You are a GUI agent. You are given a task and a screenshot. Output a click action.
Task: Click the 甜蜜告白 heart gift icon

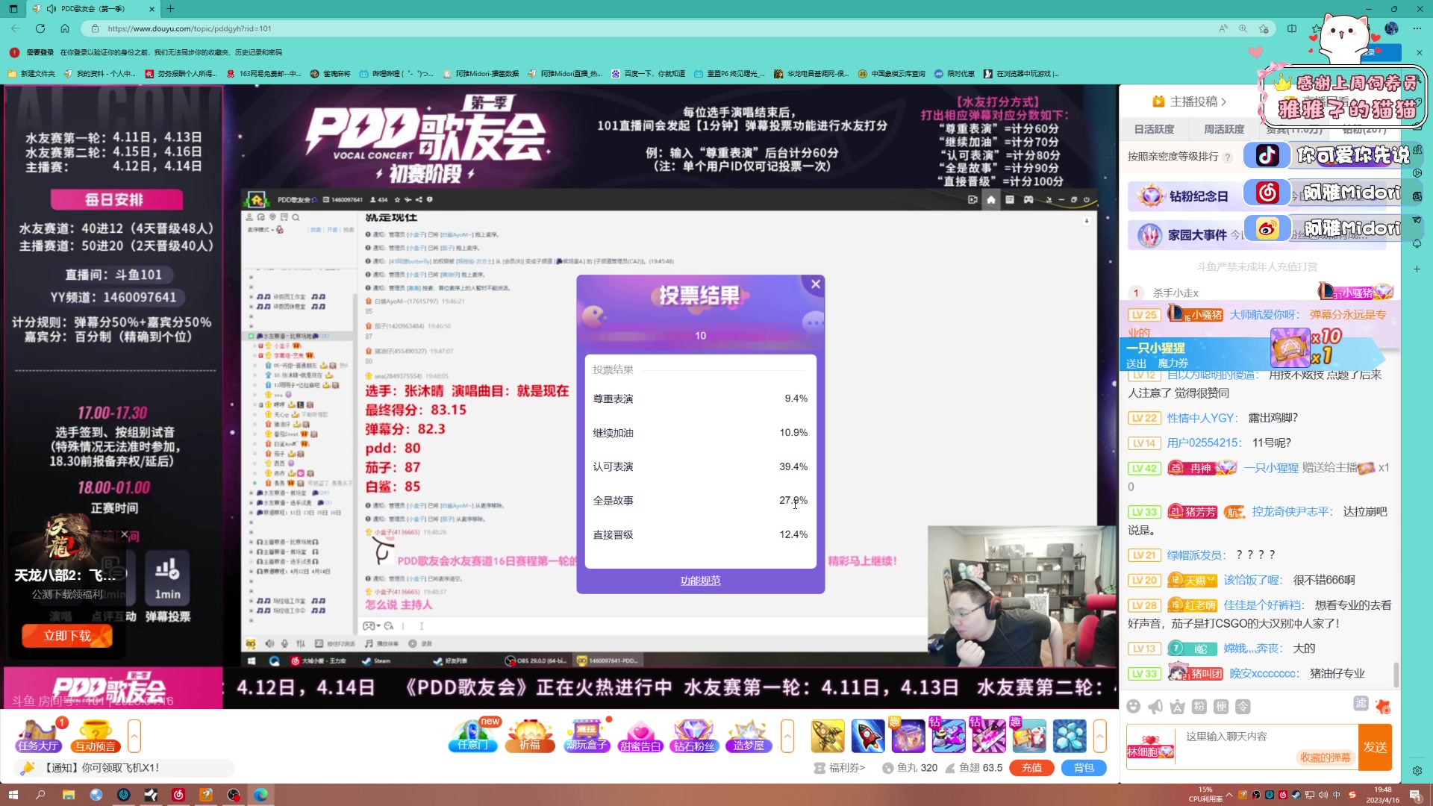(x=640, y=735)
